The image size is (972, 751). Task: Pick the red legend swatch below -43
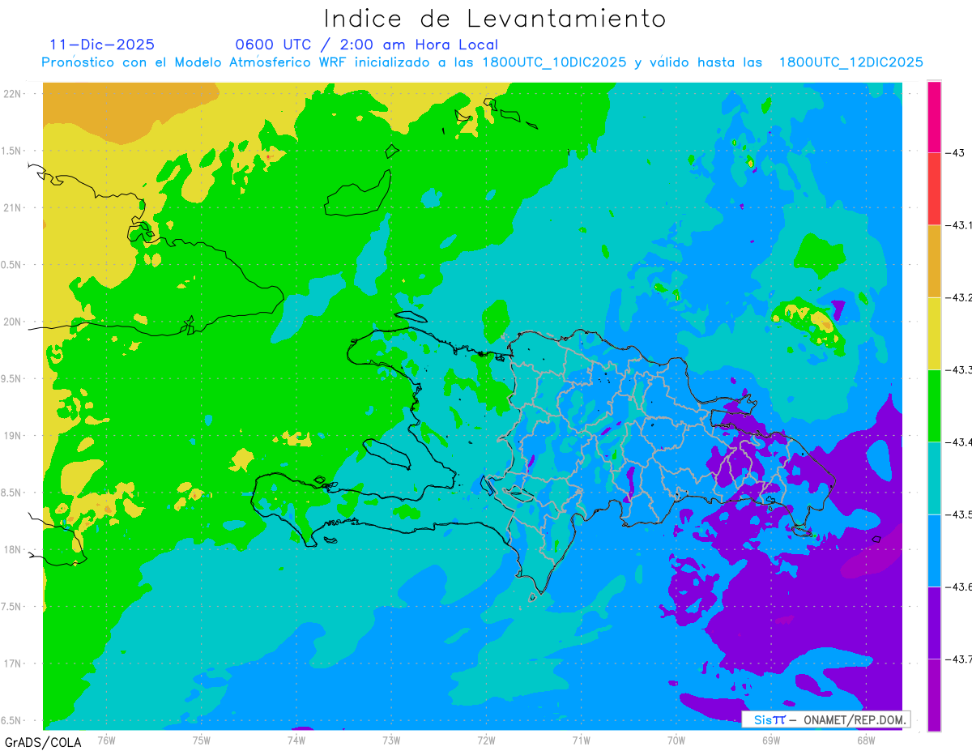click(x=934, y=189)
